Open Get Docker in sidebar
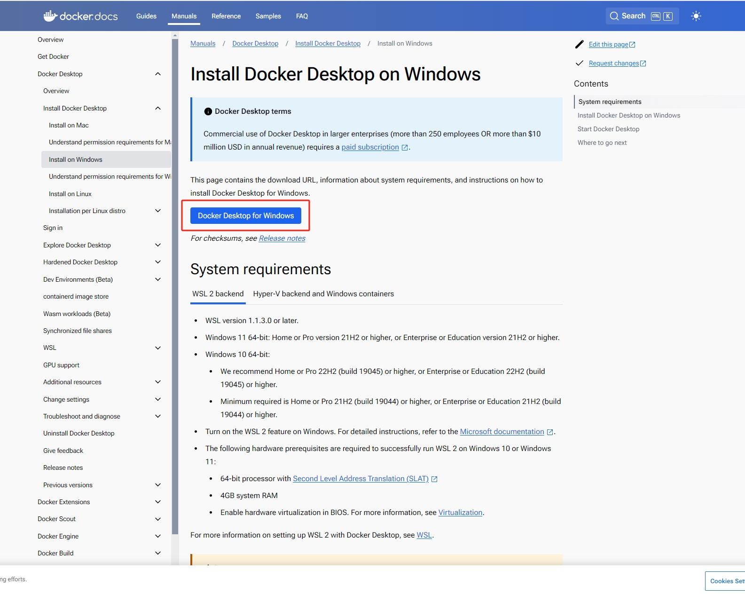Viewport: 745px width, 594px height. click(53, 56)
